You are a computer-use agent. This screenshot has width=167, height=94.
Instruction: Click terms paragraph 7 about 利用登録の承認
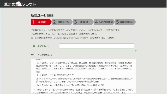[x=83, y=91]
